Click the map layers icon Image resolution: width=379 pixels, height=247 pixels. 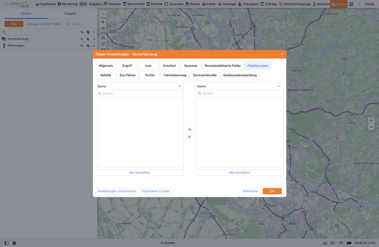pyautogui.click(x=103, y=28)
